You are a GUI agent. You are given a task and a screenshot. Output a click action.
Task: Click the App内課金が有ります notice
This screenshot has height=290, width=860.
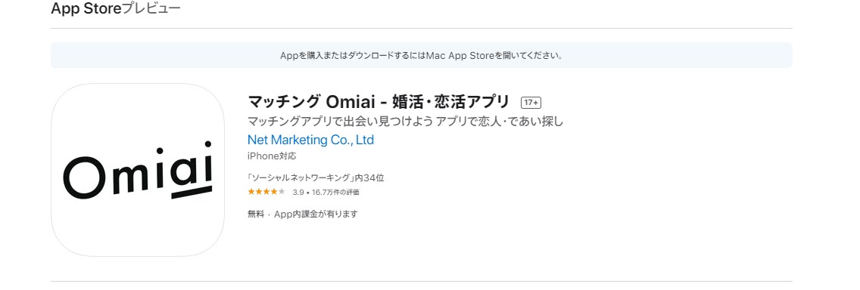point(316,214)
